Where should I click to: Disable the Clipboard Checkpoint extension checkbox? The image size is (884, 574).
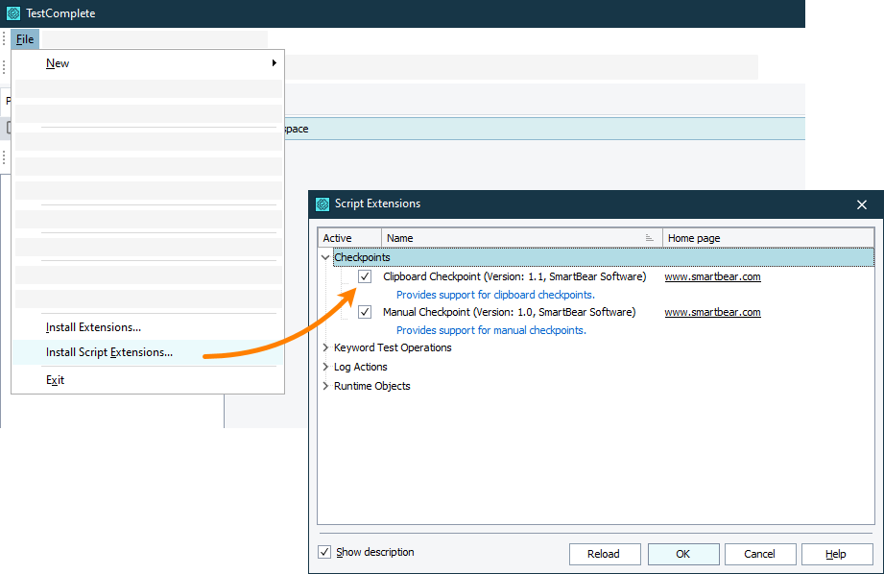click(x=365, y=276)
